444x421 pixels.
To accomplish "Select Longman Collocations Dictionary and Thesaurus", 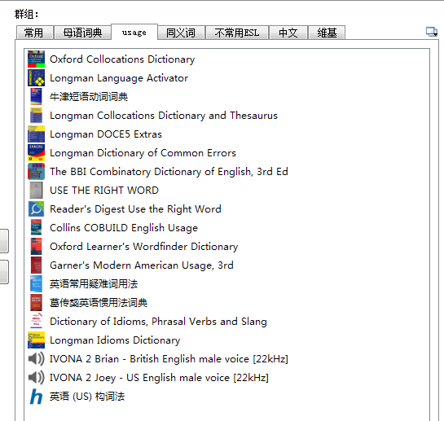I will [x=226, y=116].
